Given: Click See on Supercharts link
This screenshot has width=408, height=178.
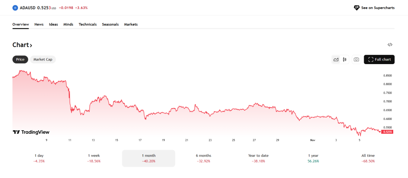Looking at the screenshot, I should 374,8.
